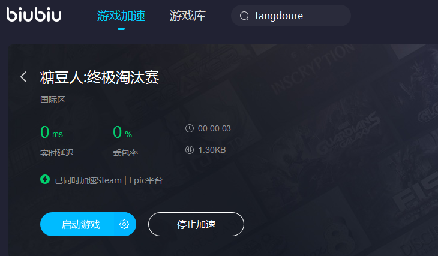This screenshot has height=256, width=438.
Task: Click the 实时延迟 label
Action: coord(57,153)
